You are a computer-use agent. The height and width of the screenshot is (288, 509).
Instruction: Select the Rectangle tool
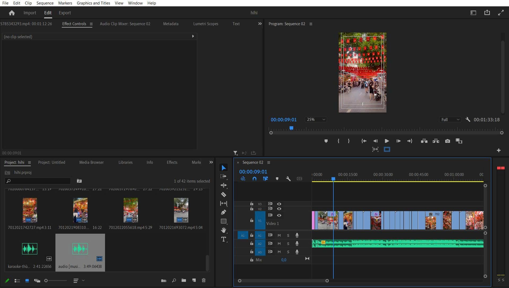pyautogui.click(x=224, y=221)
